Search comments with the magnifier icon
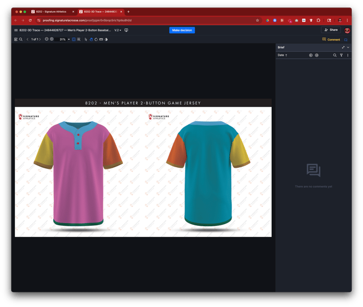 335,55
